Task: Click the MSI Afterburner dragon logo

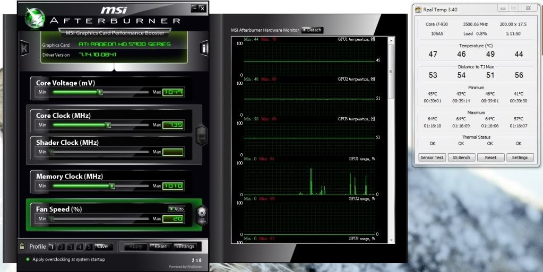Action: pyautogui.click(x=35, y=17)
